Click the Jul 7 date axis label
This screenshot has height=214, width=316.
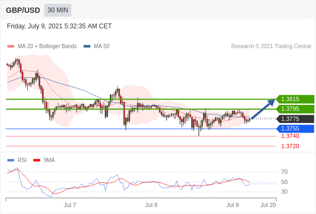point(70,205)
